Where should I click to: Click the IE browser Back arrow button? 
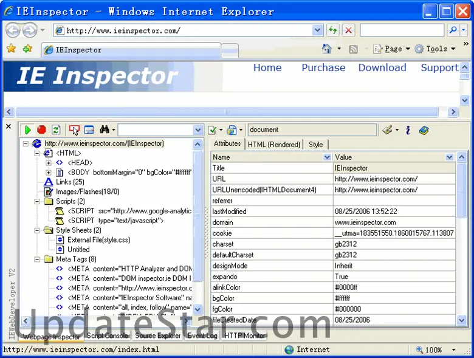(x=13, y=30)
